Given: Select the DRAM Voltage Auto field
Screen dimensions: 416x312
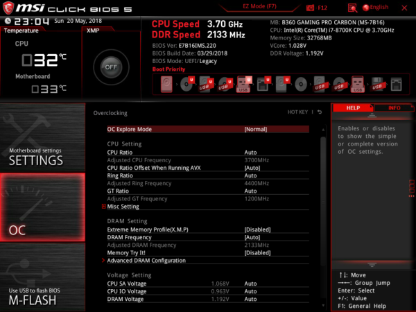Looking at the screenshot, I should pyautogui.click(x=250, y=299).
